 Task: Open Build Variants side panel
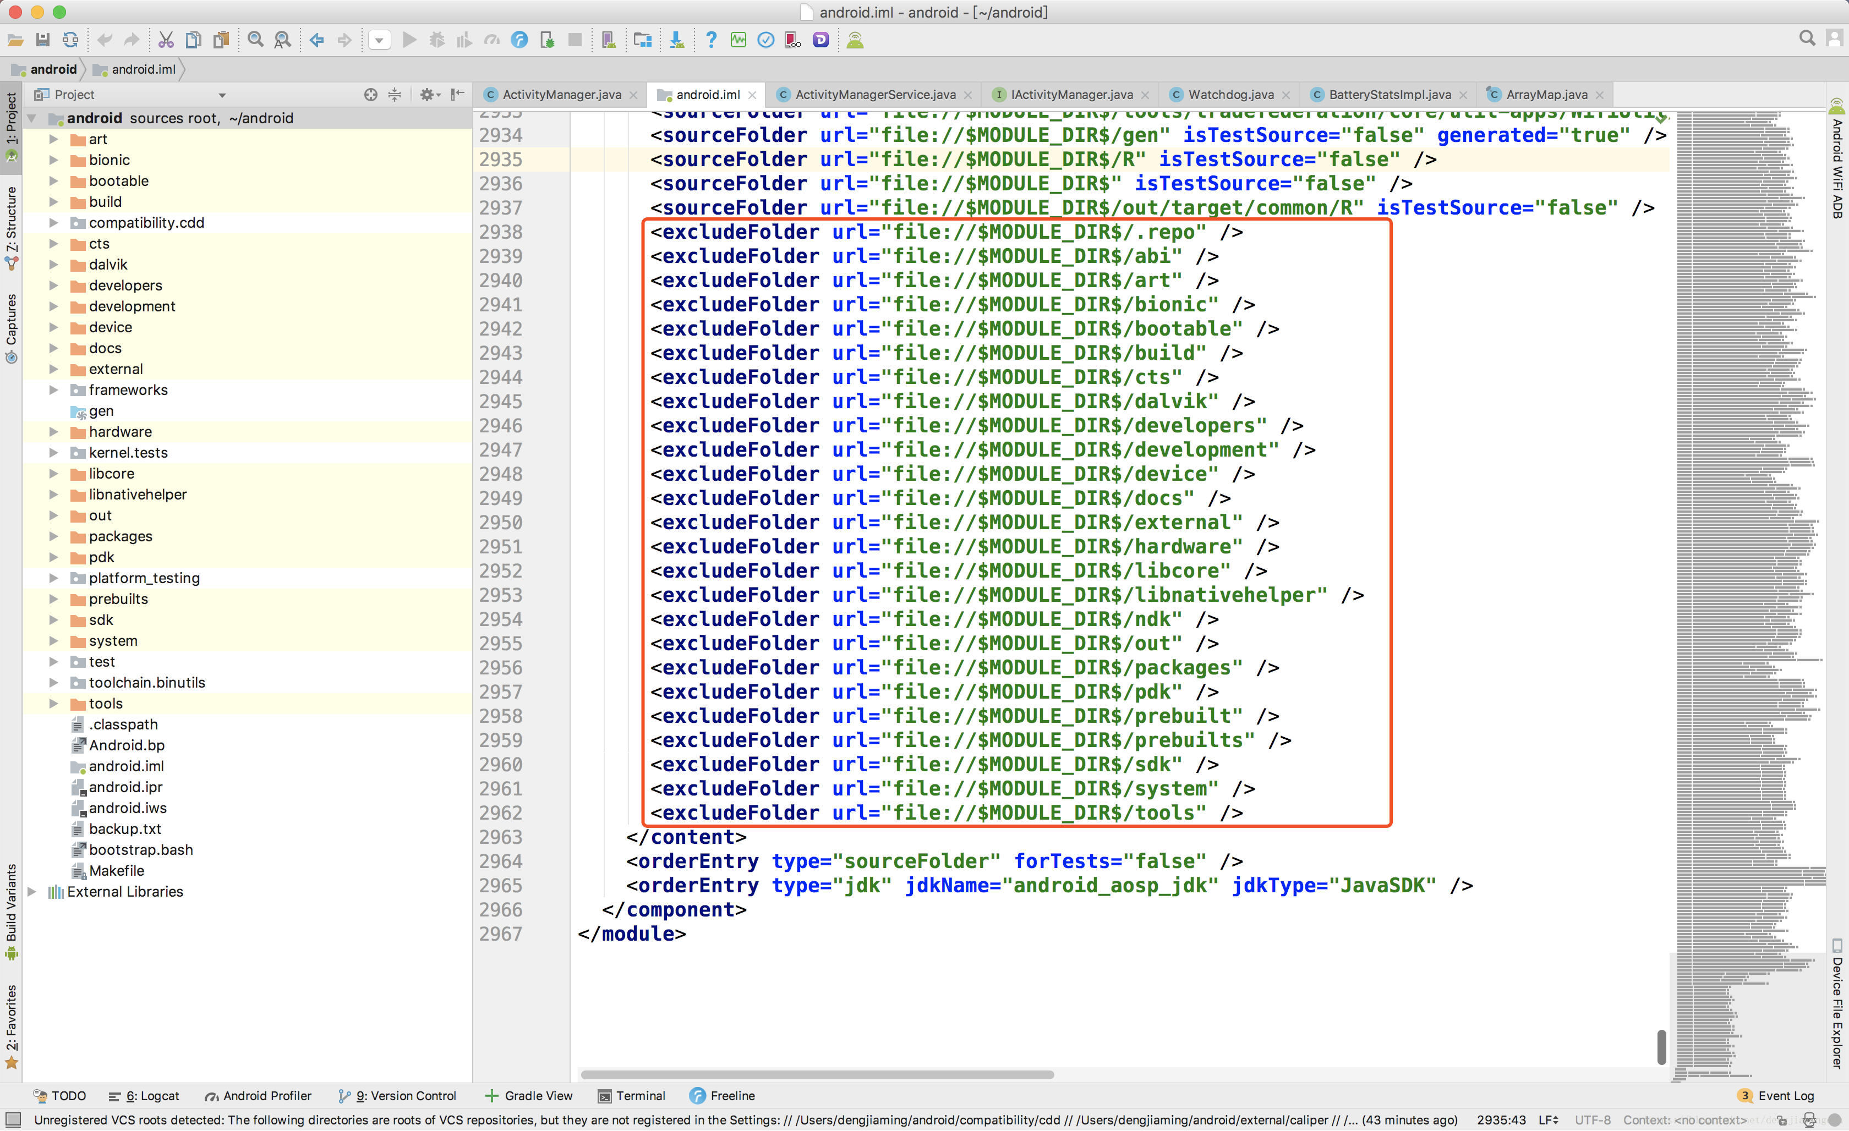pos(11,912)
